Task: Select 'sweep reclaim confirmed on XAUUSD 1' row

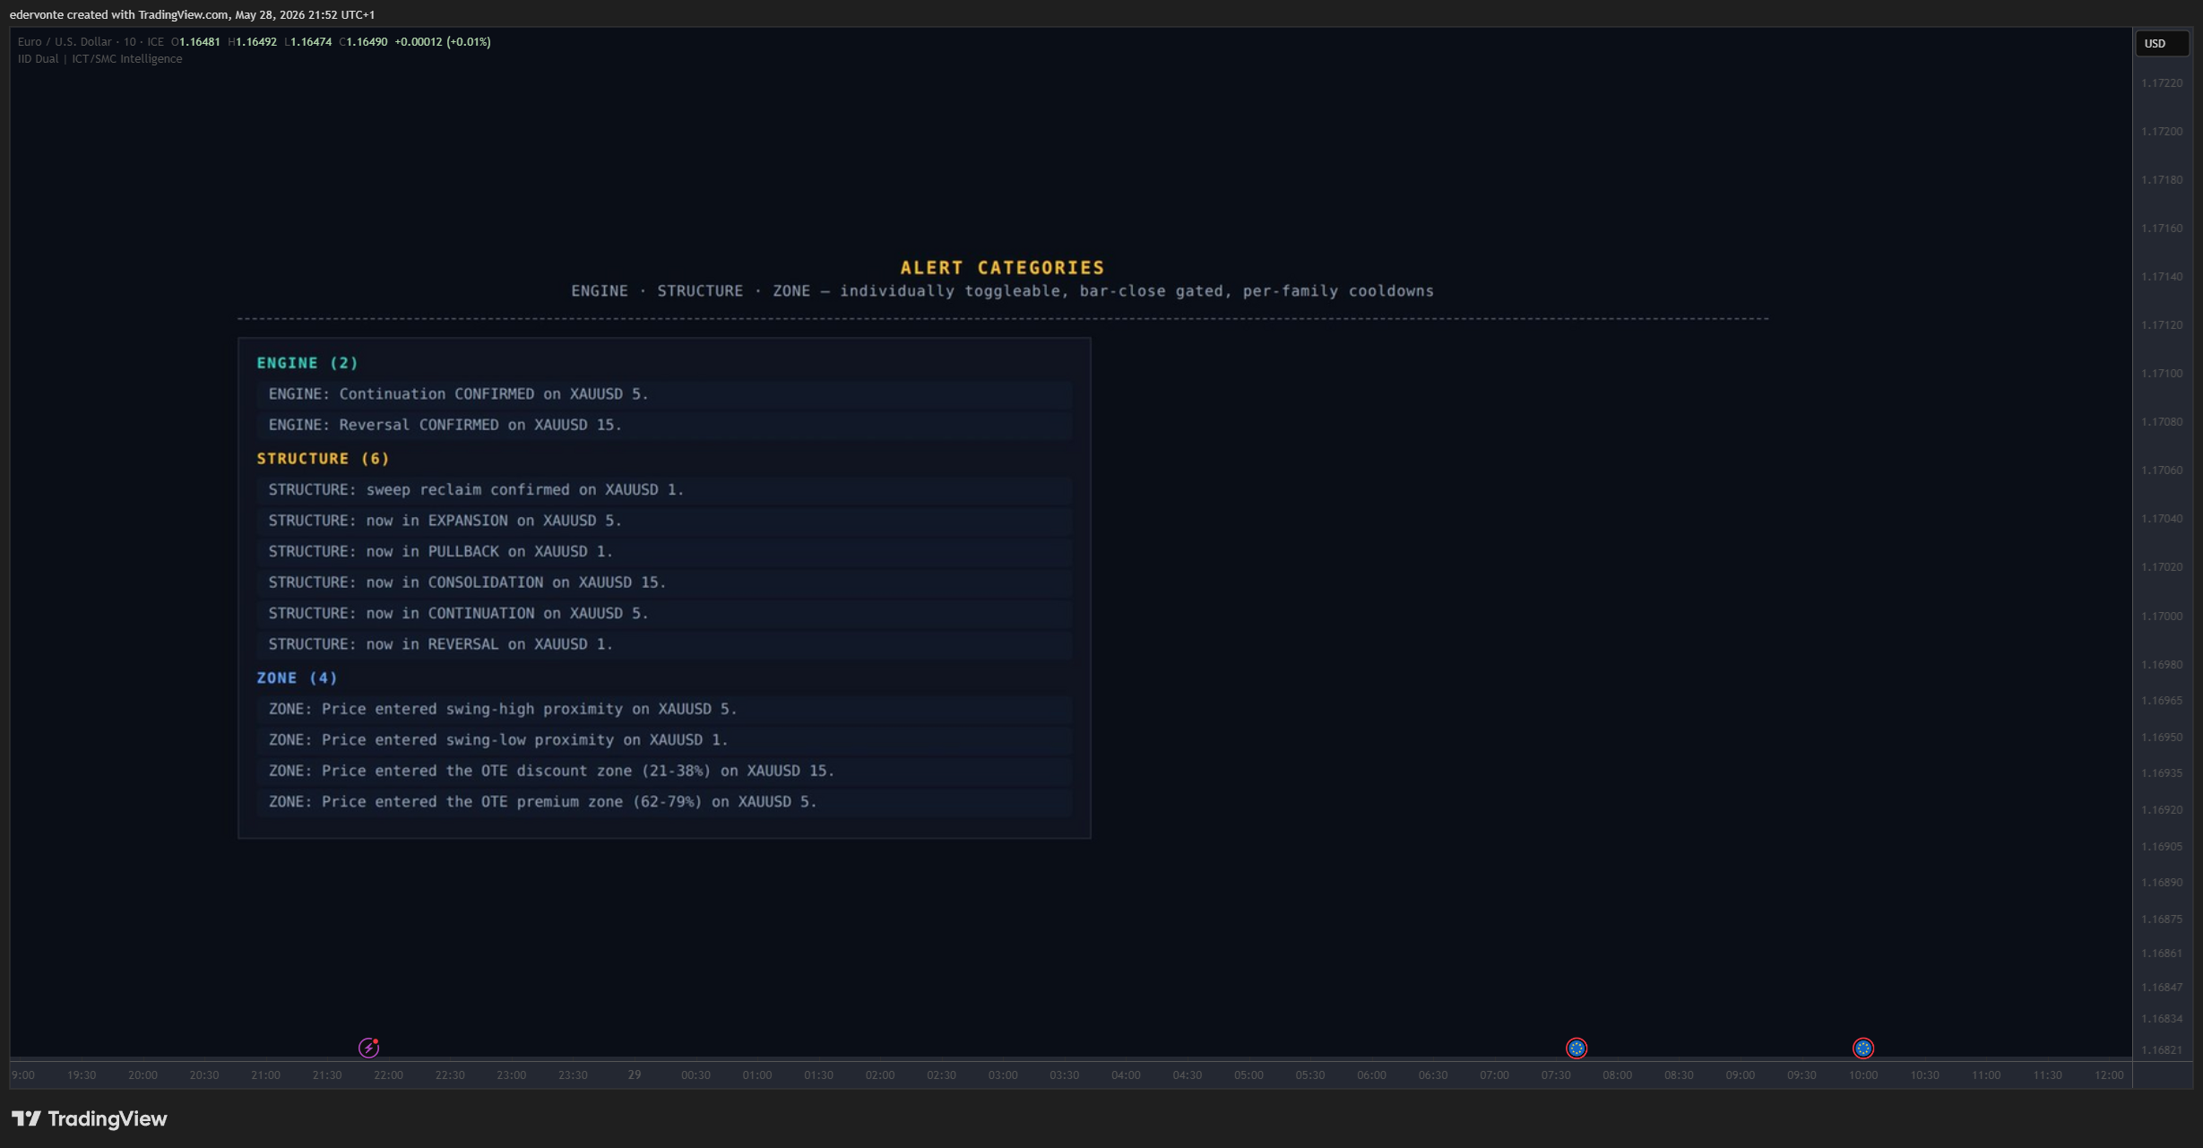Action: click(664, 490)
